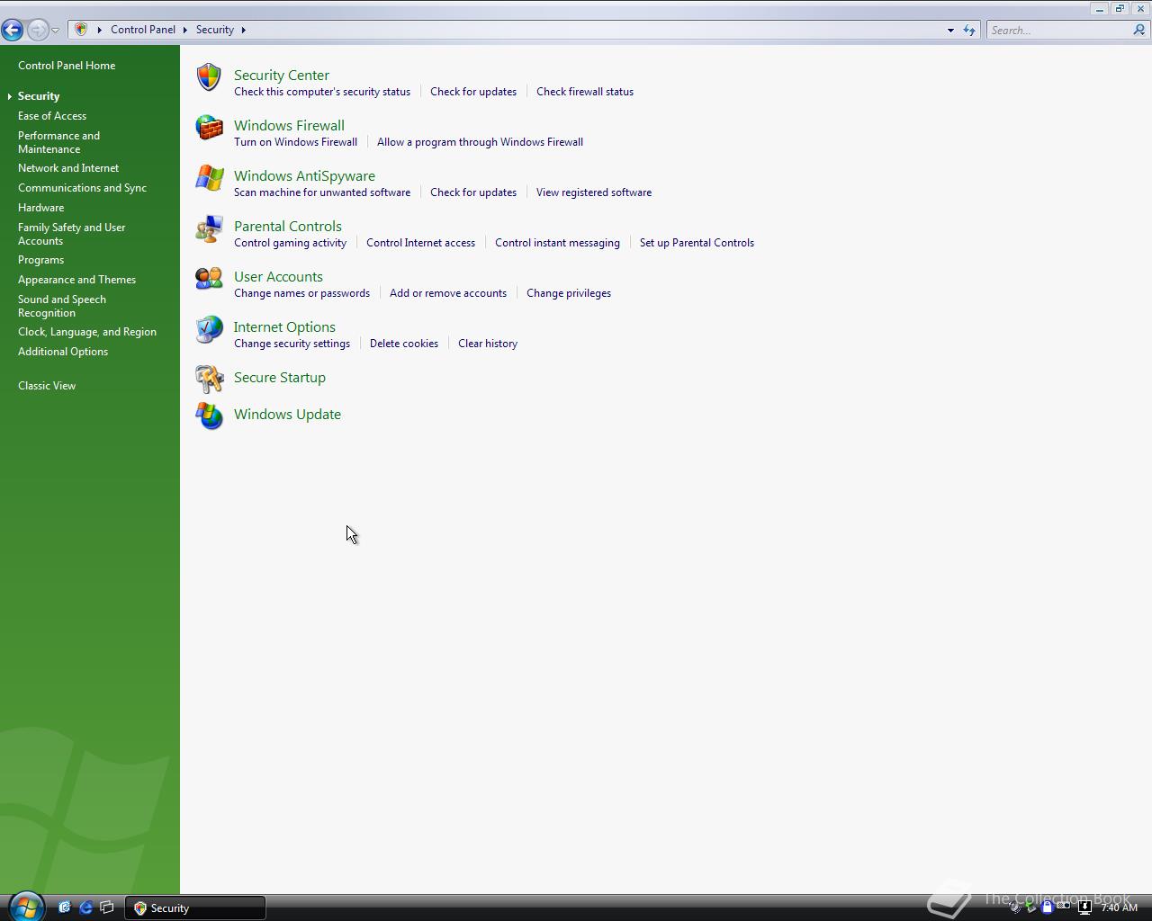This screenshot has width=1152, height=921.
Task: Click the Forward navigation arrow
Action: pos(37,30)
